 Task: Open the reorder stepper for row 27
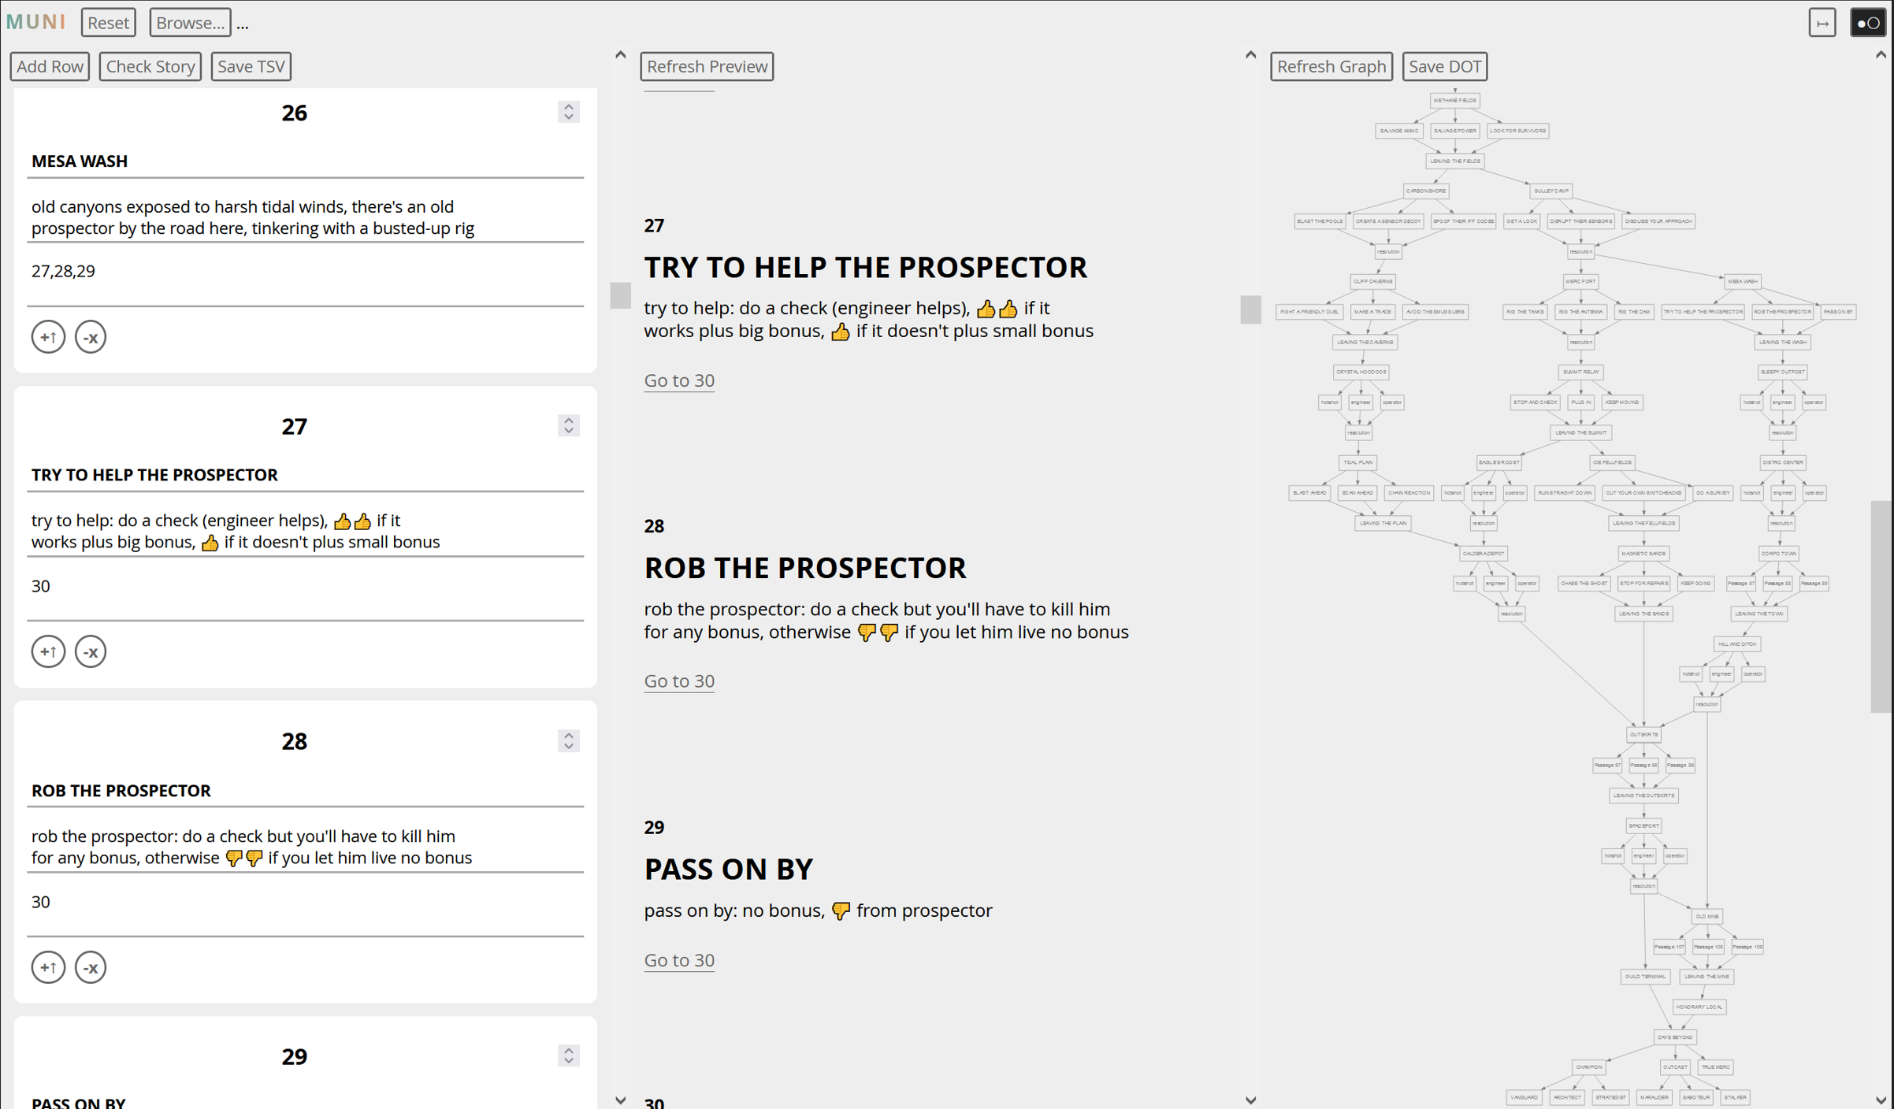click(568, 426)
